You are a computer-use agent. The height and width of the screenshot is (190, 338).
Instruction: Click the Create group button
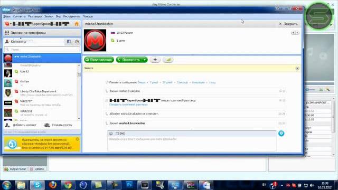click(x=58, y=125)
